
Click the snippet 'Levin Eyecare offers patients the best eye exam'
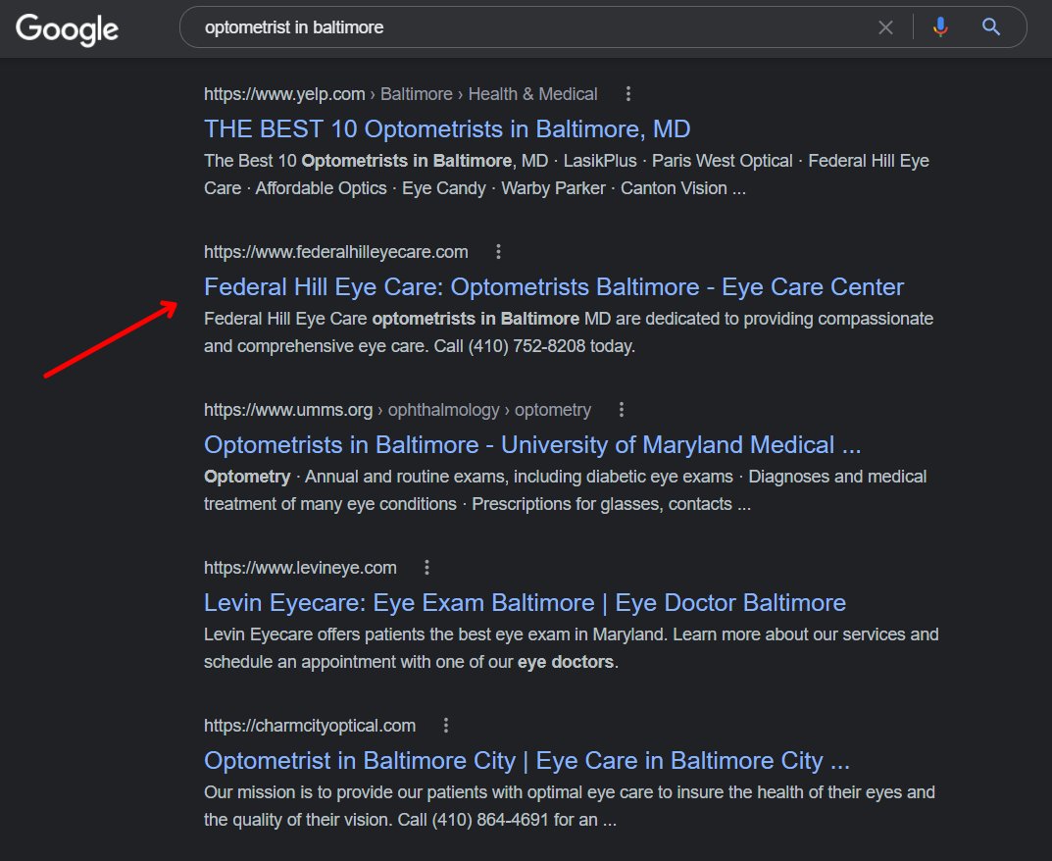[571, 648]
